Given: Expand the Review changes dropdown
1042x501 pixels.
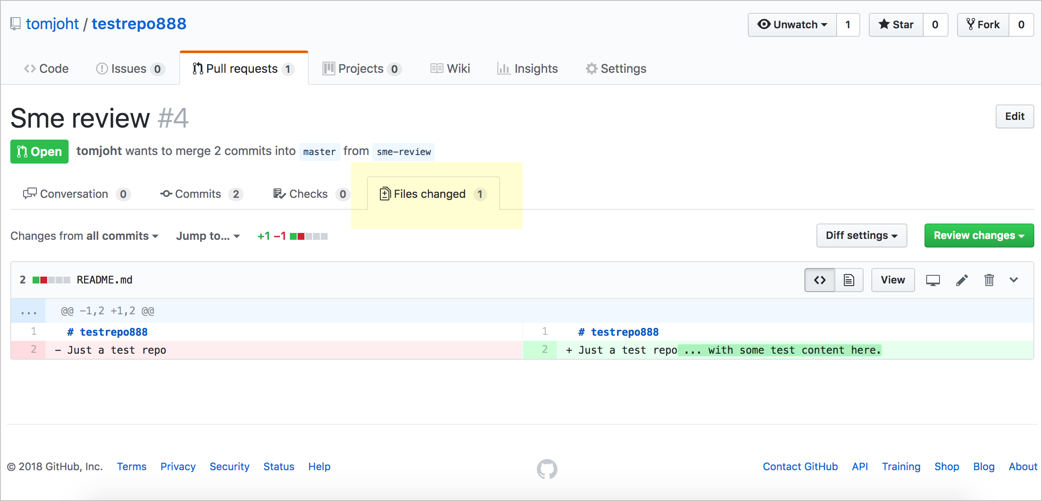Looking at the screenshot, I should pos(978,235).
